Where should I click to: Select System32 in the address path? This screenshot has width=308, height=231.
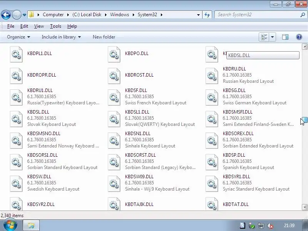147,15
